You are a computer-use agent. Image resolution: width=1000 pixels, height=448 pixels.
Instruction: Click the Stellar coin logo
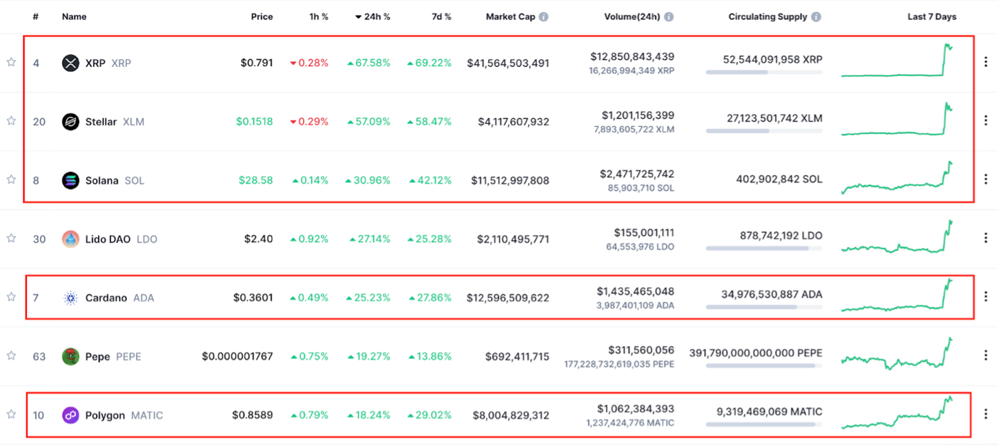click(x=70, y=122)
